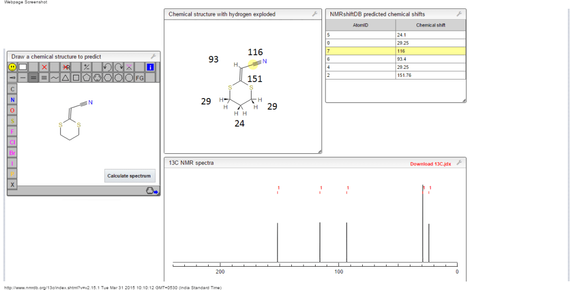Sort table by AtomID column header
573x290 pixels.
coord(360,25)
